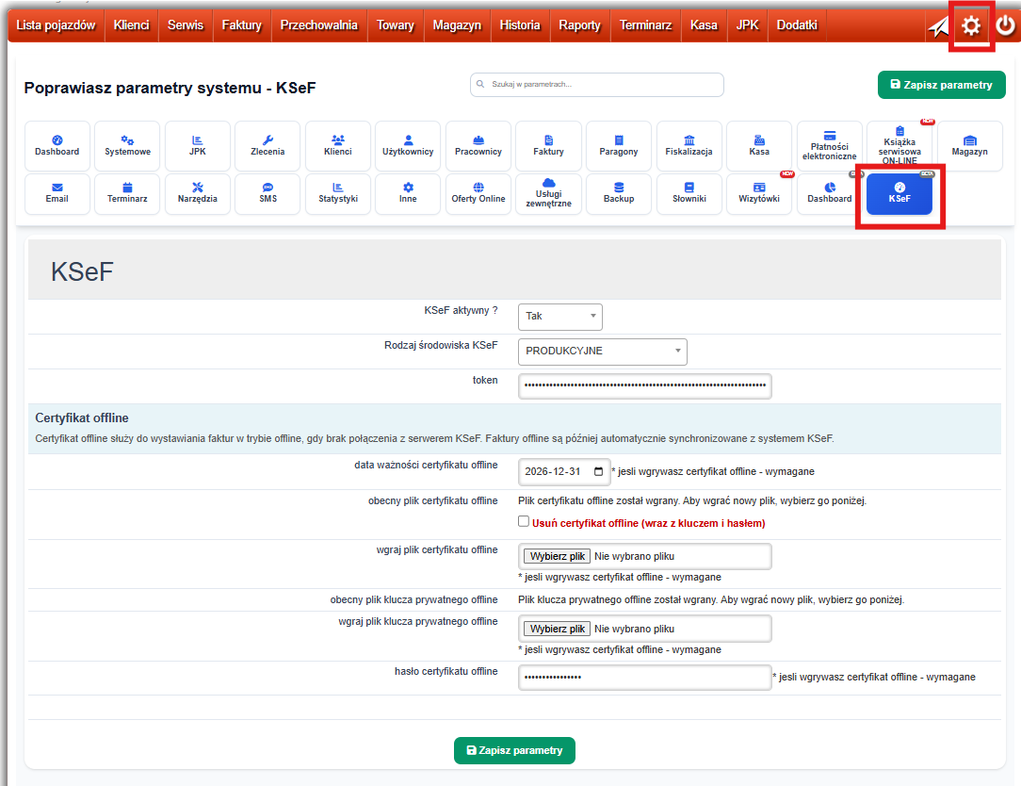Open the Fiskalizacja settings tile

689,145
